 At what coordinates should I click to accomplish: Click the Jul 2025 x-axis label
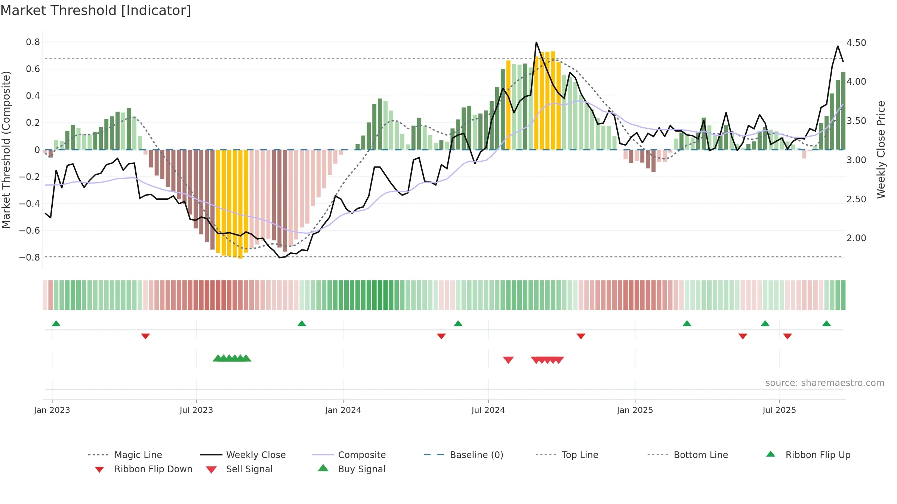[779, 410]
